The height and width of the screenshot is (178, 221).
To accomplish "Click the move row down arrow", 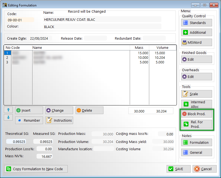I will tap(8, 117).
